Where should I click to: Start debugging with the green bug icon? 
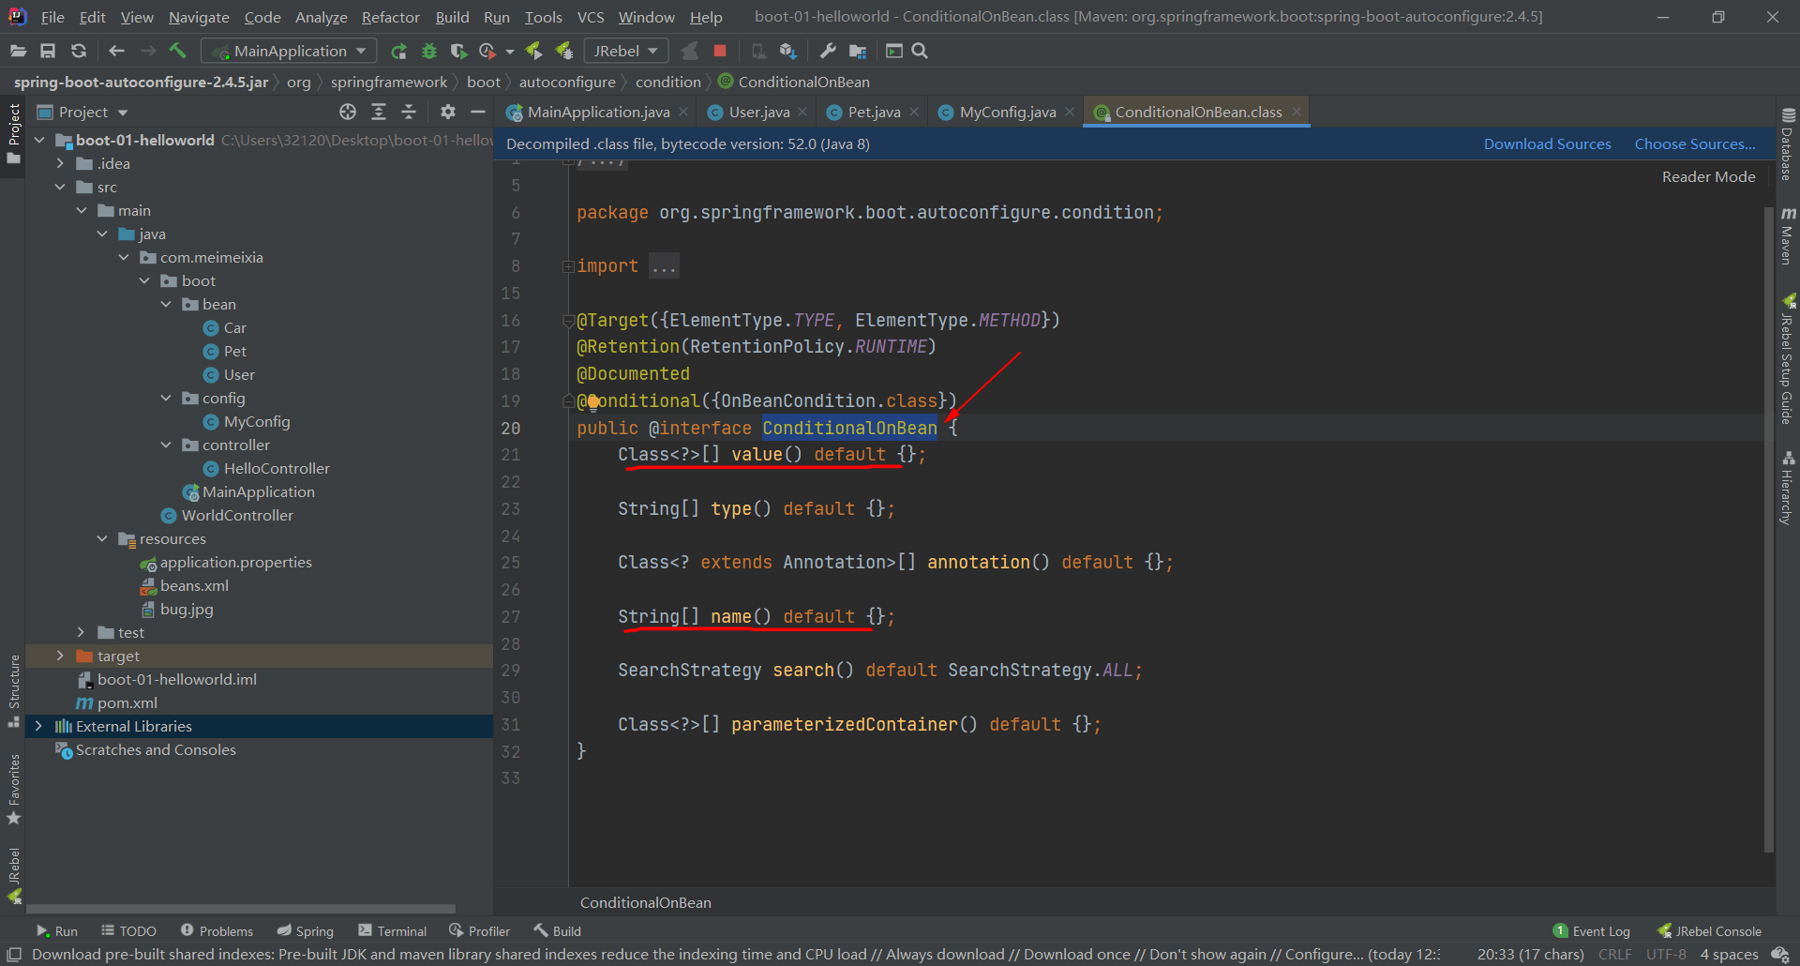[x=429, y=51]
